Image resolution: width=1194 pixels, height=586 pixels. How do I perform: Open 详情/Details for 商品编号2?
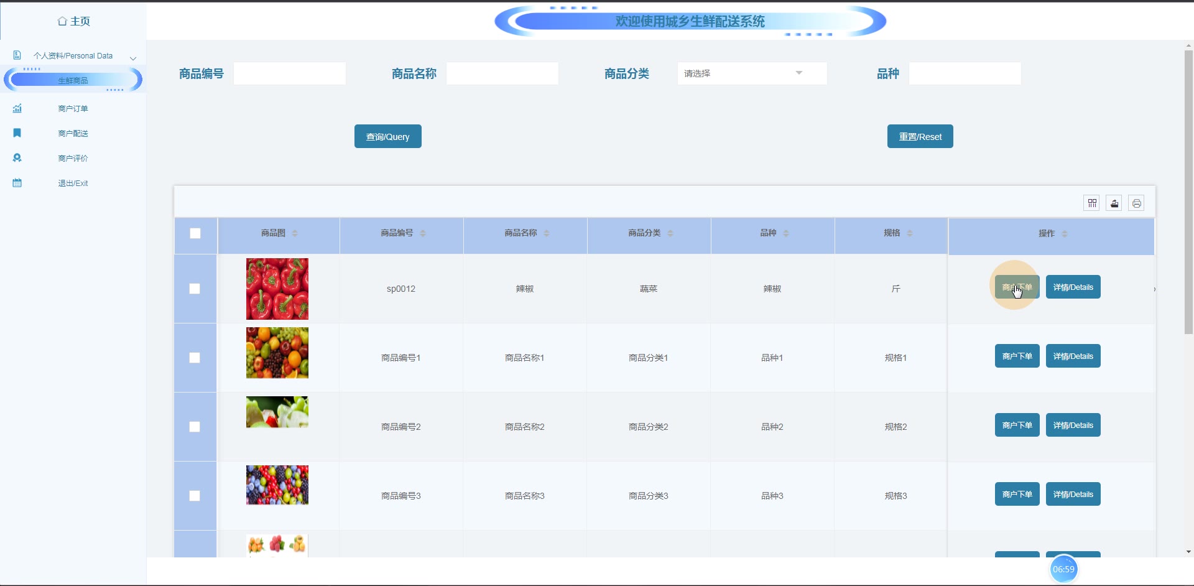pyautogui.click(x=1073, y=425)
